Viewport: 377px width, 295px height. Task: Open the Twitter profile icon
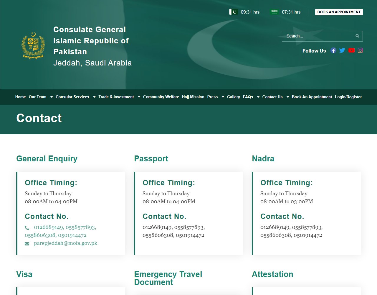[x=342, y=50]
